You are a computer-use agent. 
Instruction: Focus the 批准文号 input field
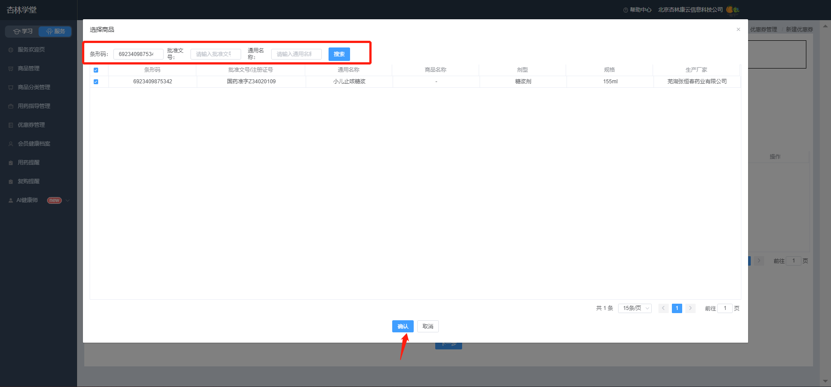[x=216, y=54]
